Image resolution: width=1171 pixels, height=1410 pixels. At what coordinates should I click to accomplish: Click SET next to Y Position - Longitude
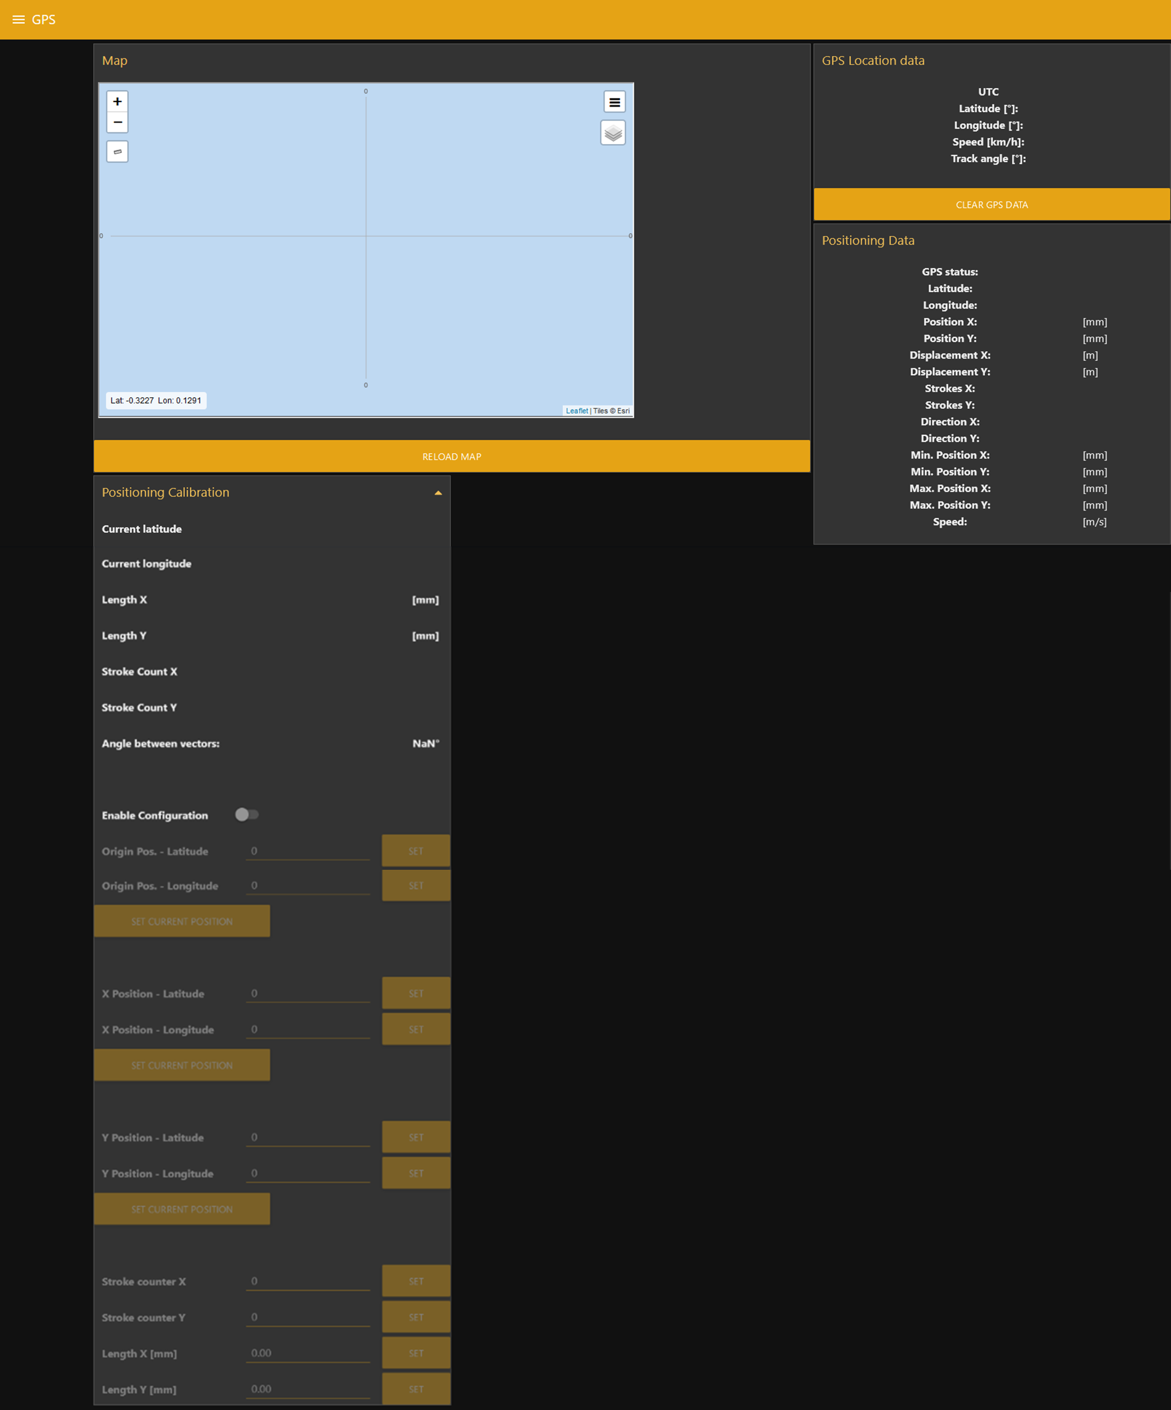click(x=416, y=1173)
